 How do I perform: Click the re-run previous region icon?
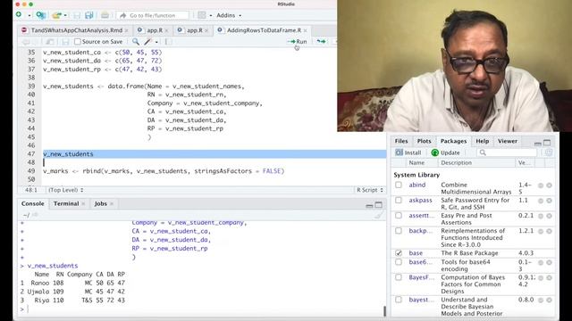pos(321,42)
